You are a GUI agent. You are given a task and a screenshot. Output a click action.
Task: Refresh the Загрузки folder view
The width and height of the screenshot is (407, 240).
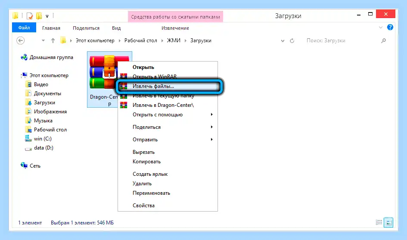(x=292, y=41)
